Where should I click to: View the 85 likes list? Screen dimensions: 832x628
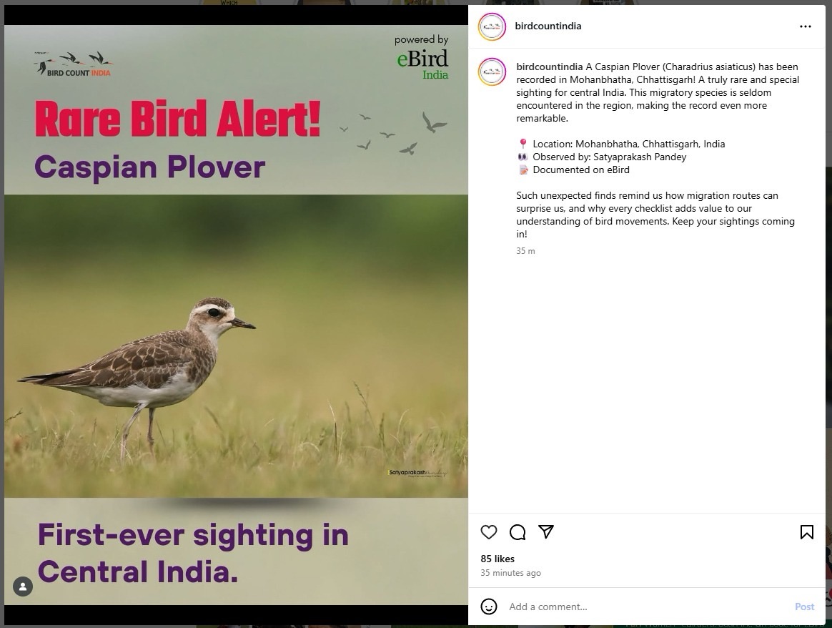[x=497, y=559]
